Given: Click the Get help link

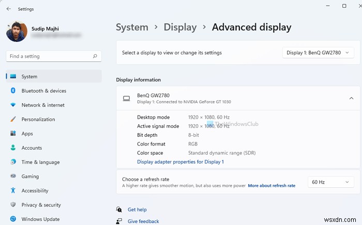Looking at the screenshot, I should [x=137, y=210].
